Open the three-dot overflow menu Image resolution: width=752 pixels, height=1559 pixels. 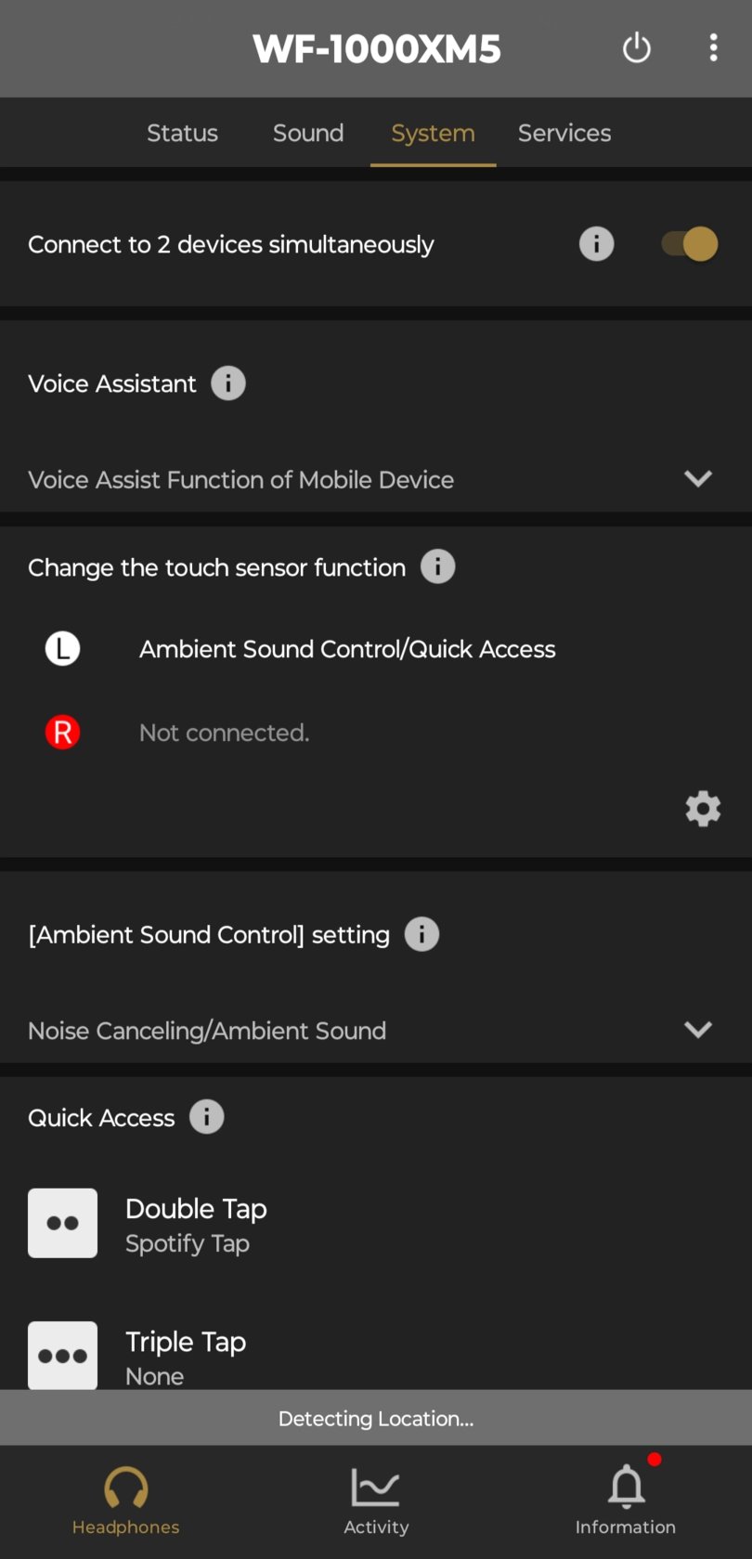click(713, 48)
